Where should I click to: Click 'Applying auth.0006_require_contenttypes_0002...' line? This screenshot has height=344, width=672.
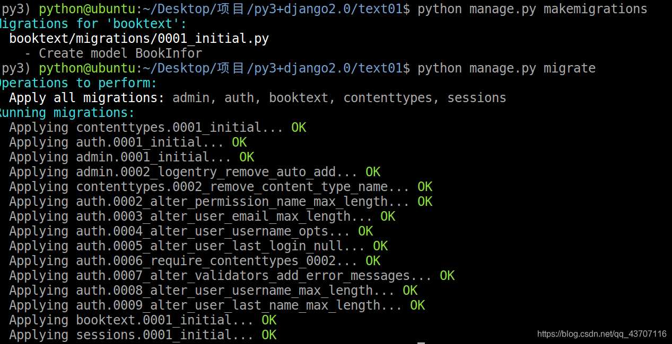(195, 261)
